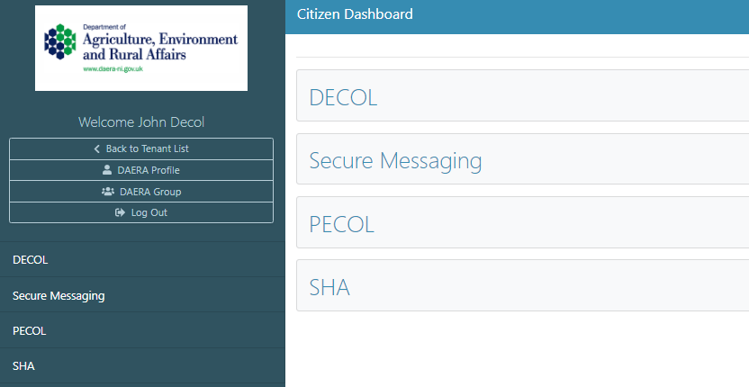Go back via Back to Tenant List text
Screen dimensions: 749x387
pos(147,148)
